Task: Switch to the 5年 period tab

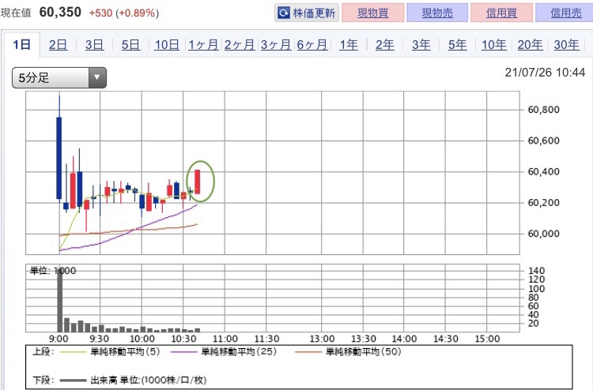Action: click(x=457, y=45)
